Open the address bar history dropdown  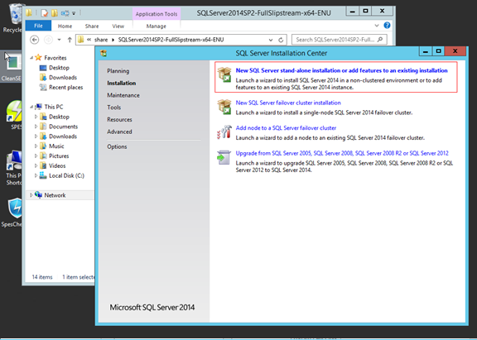271,40
